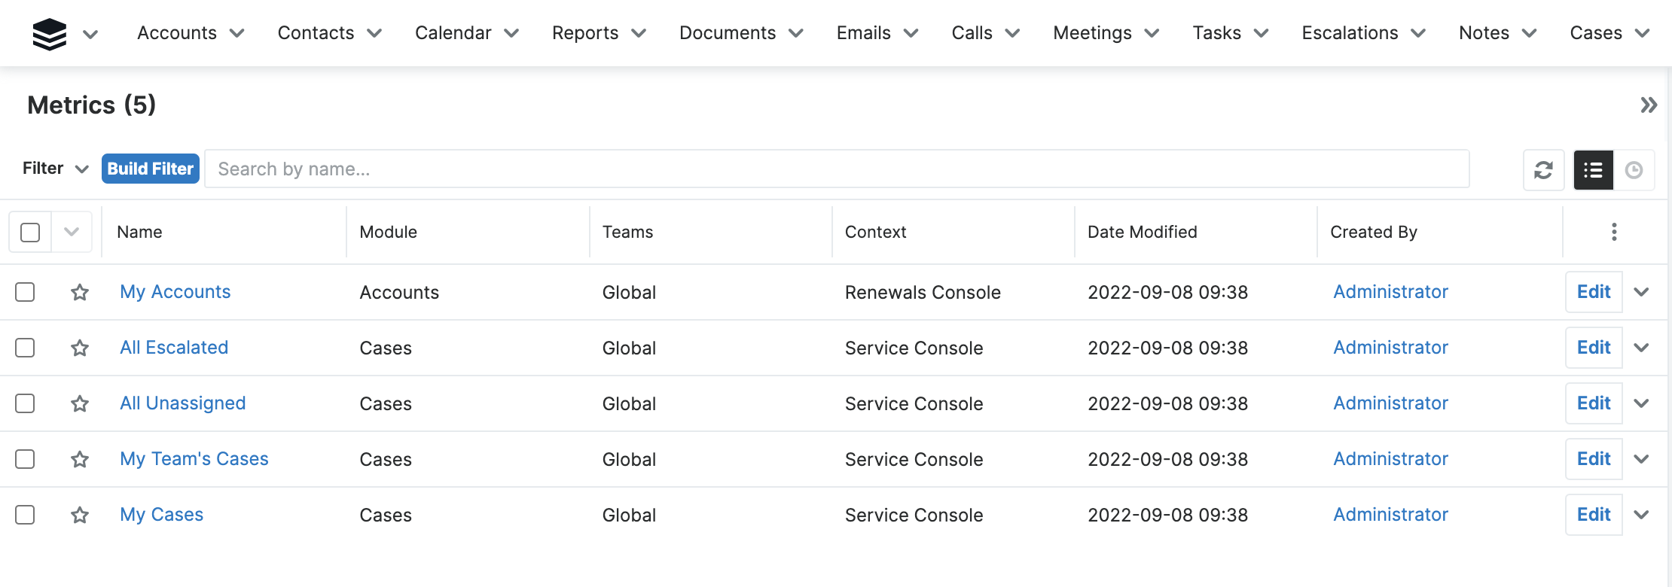Switch to list view icon
This screenshot has height=587, width=1672.
point(1593,170)
